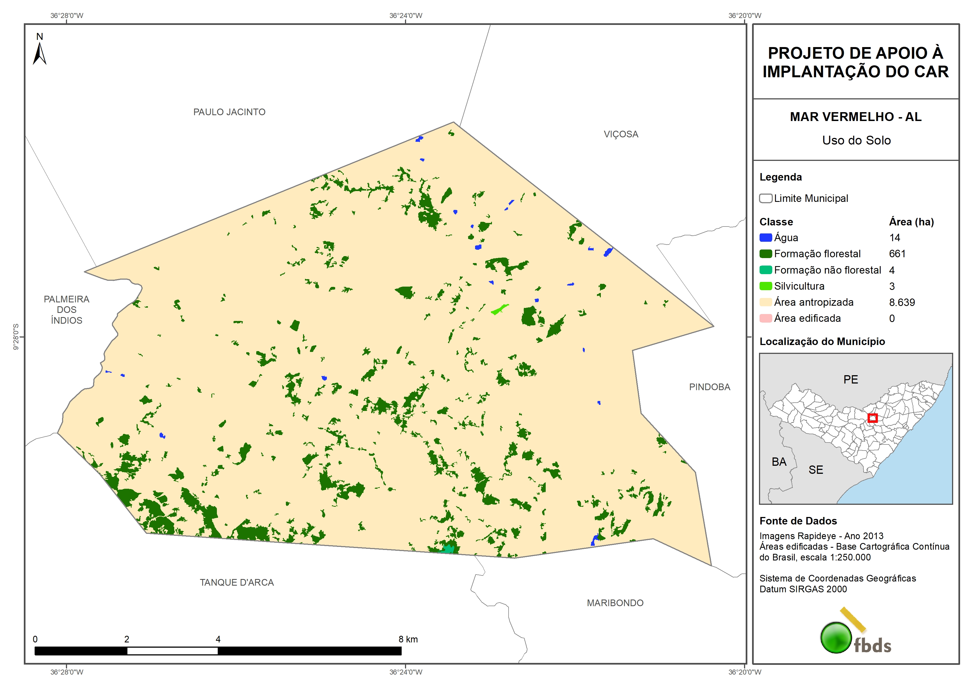972x687 pixels.
Task: Click the white segment of the scale bar
Action: coord(172,651)
